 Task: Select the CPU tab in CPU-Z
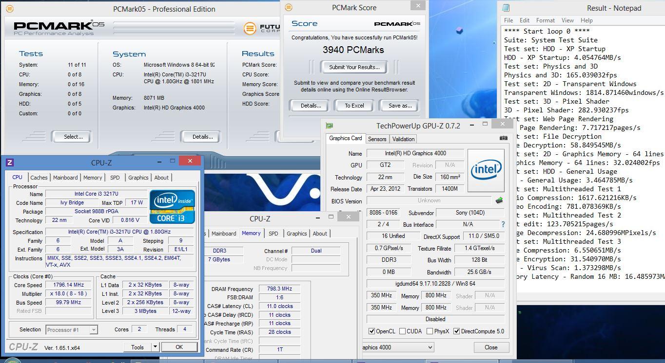pos(17,177)
